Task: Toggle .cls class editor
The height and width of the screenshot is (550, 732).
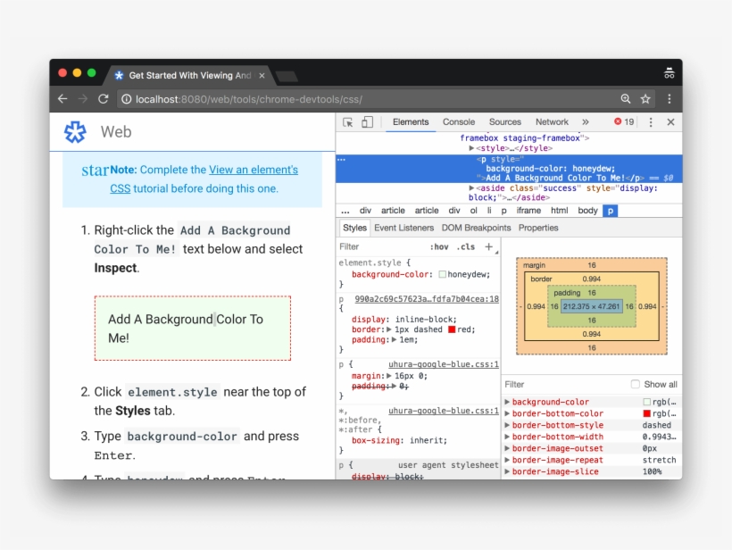Action: pos(463,246)
